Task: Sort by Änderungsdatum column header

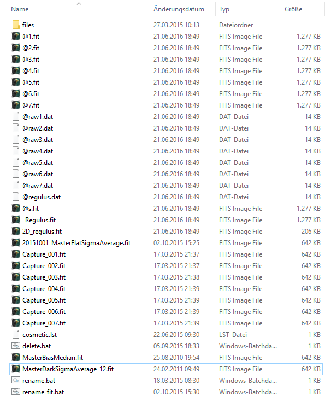Action: click(179, 9)
